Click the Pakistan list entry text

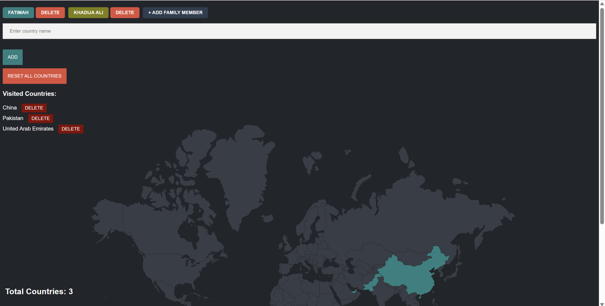coord(13,118)
